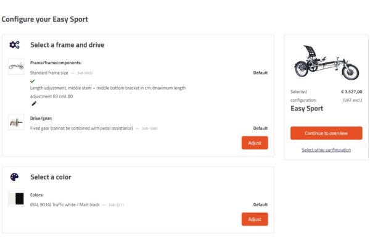Open the Drive/gear thumbnail image
This screenshot has width=370, height=247.
click(16, 122)
